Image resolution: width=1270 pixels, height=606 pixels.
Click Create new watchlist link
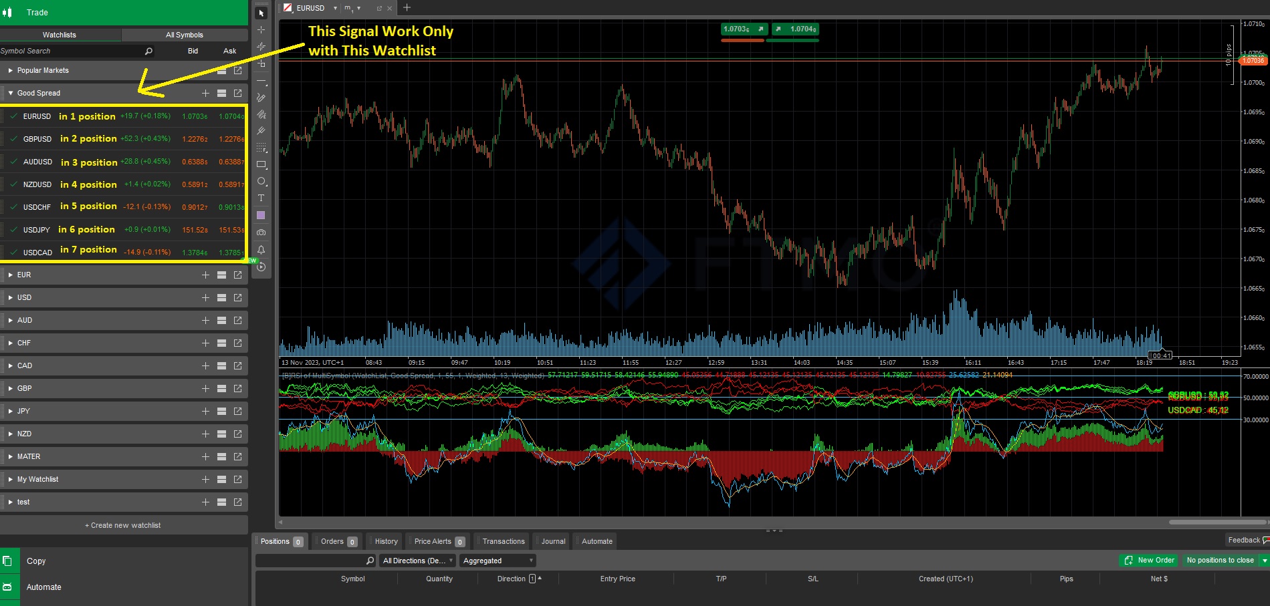click(x=123, y=525)
